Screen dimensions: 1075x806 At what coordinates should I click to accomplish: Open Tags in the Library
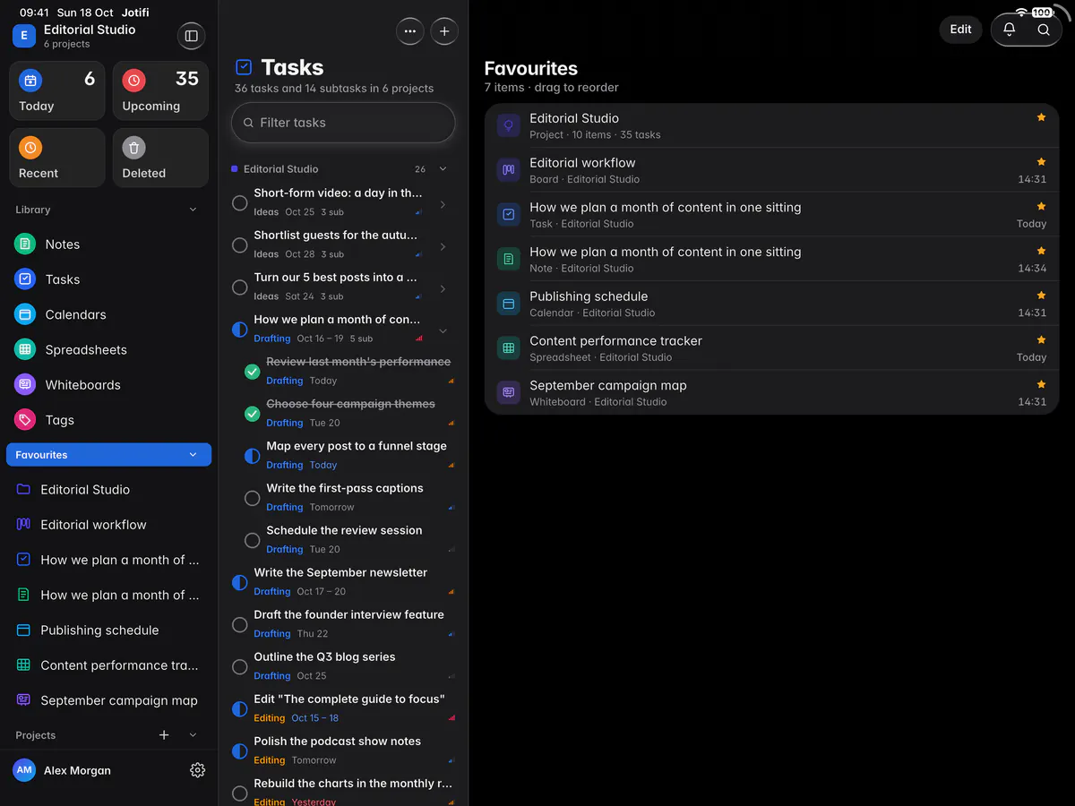(x=109, y=419)
